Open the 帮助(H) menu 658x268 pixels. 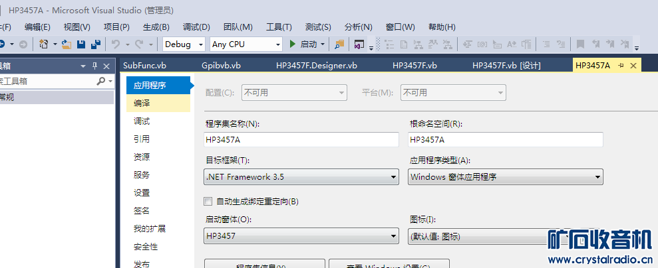(x=442, y=27)
